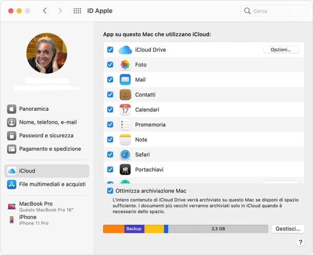Go back with the left arrow
Screen dimensions: 313x255
coord(45,11)
